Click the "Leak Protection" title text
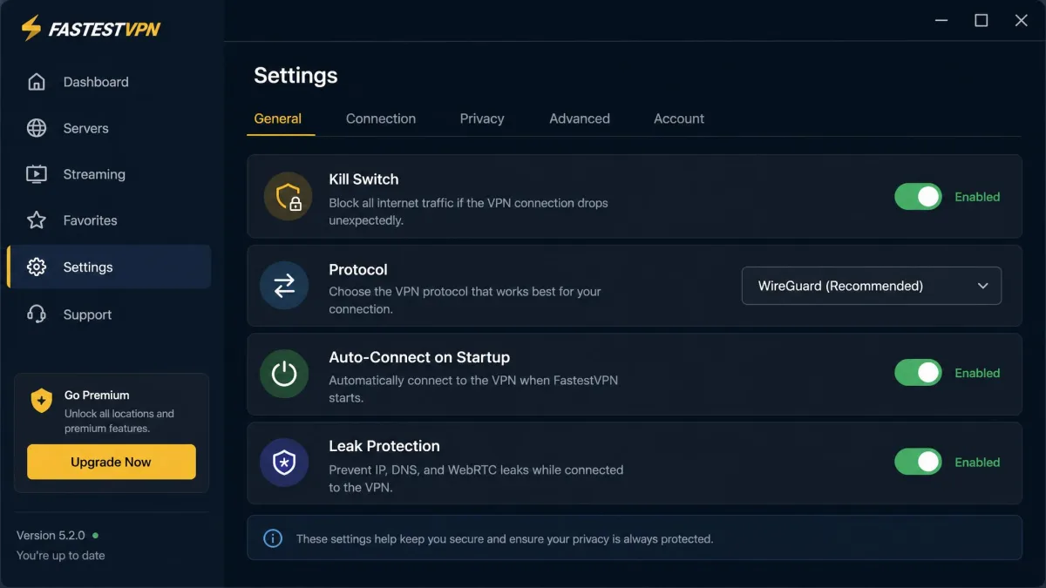 tap(384, 446)
